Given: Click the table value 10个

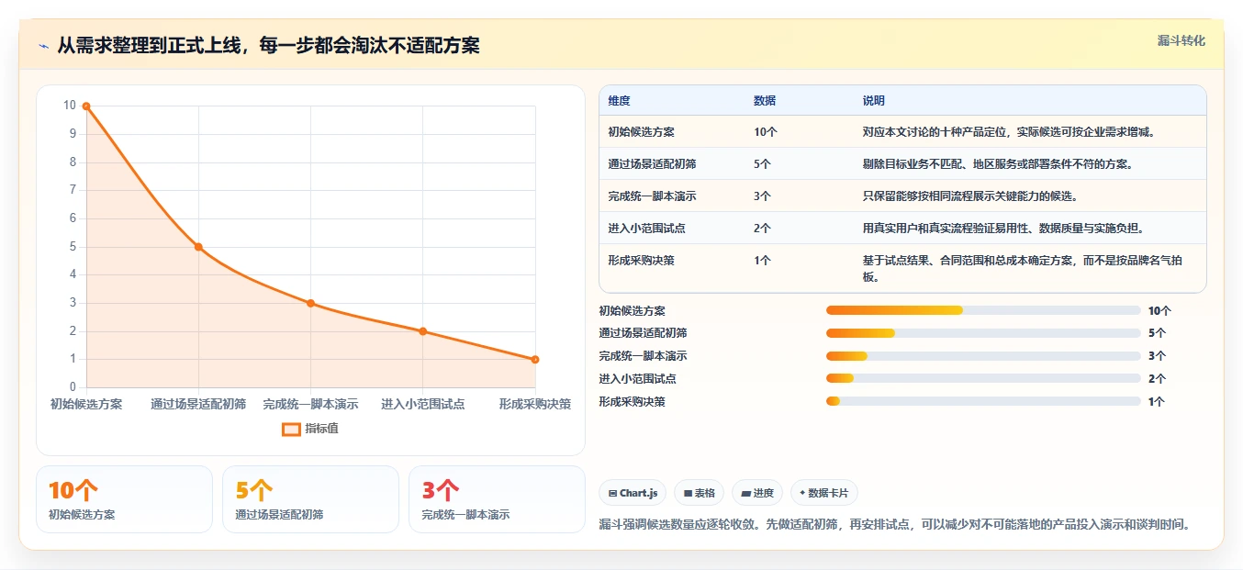Looking at the screenshot, I should [x=766, y=132].
